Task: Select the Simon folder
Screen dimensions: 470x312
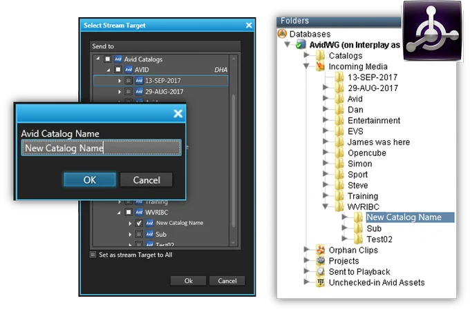Action: click(359, 164)
